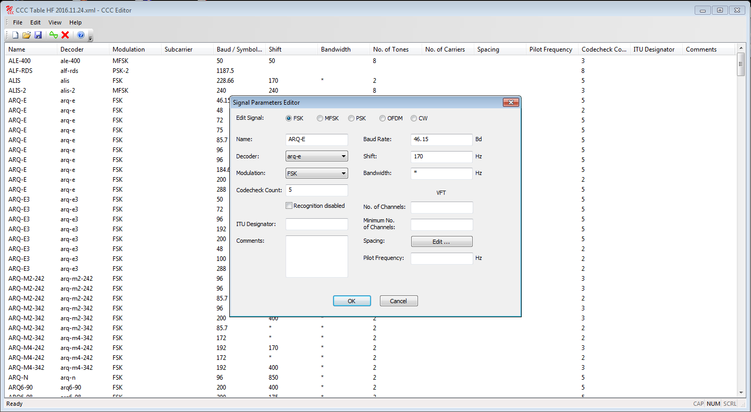The image size is (751, 412).
Task: Open the View menu
Action: 55,22
